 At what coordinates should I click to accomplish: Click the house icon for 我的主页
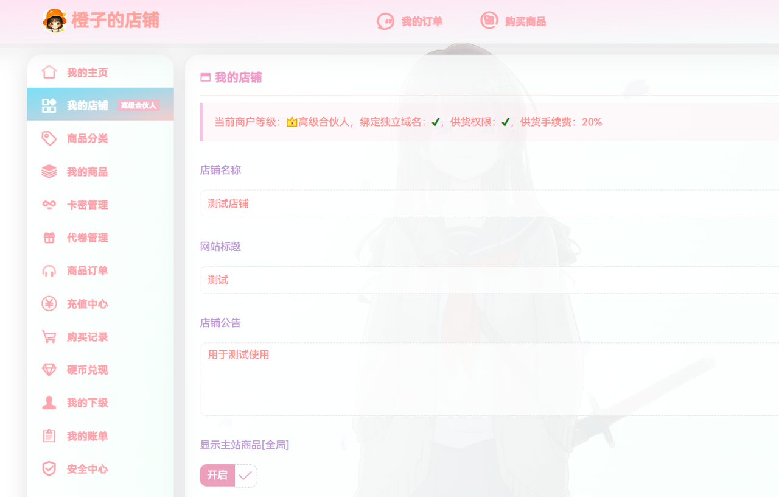click(49, 72)
